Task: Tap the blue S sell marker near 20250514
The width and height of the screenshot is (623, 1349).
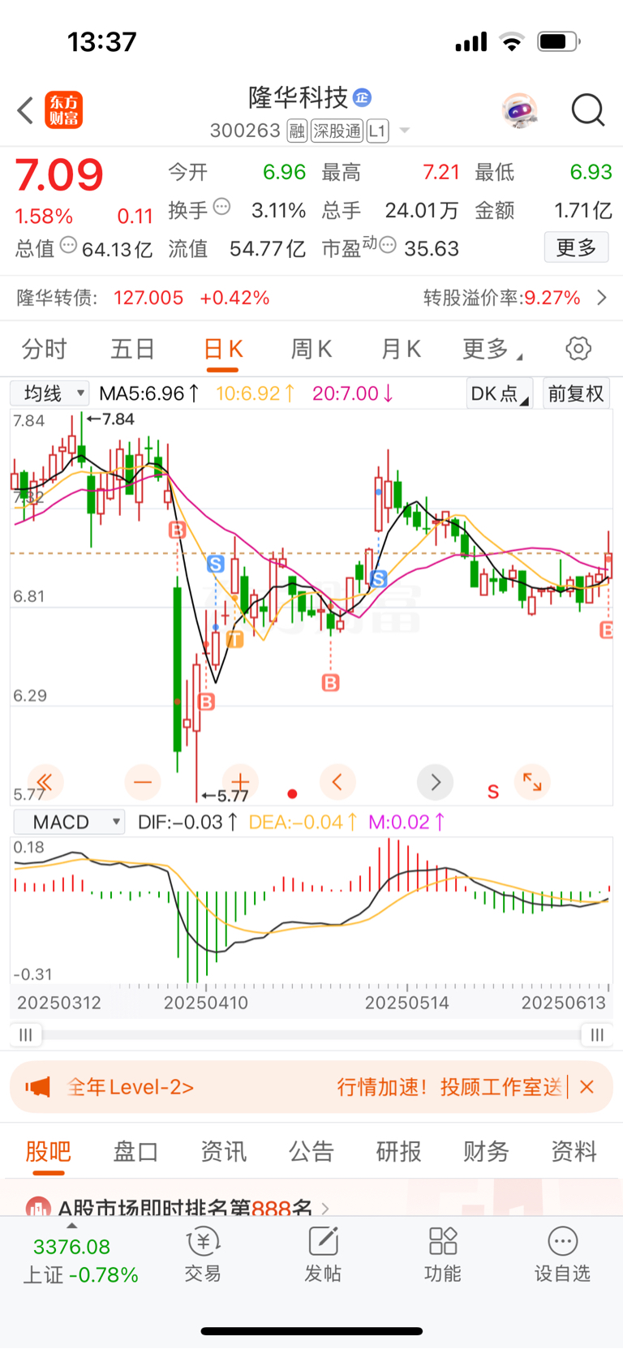Action: [x=379, y=578]
